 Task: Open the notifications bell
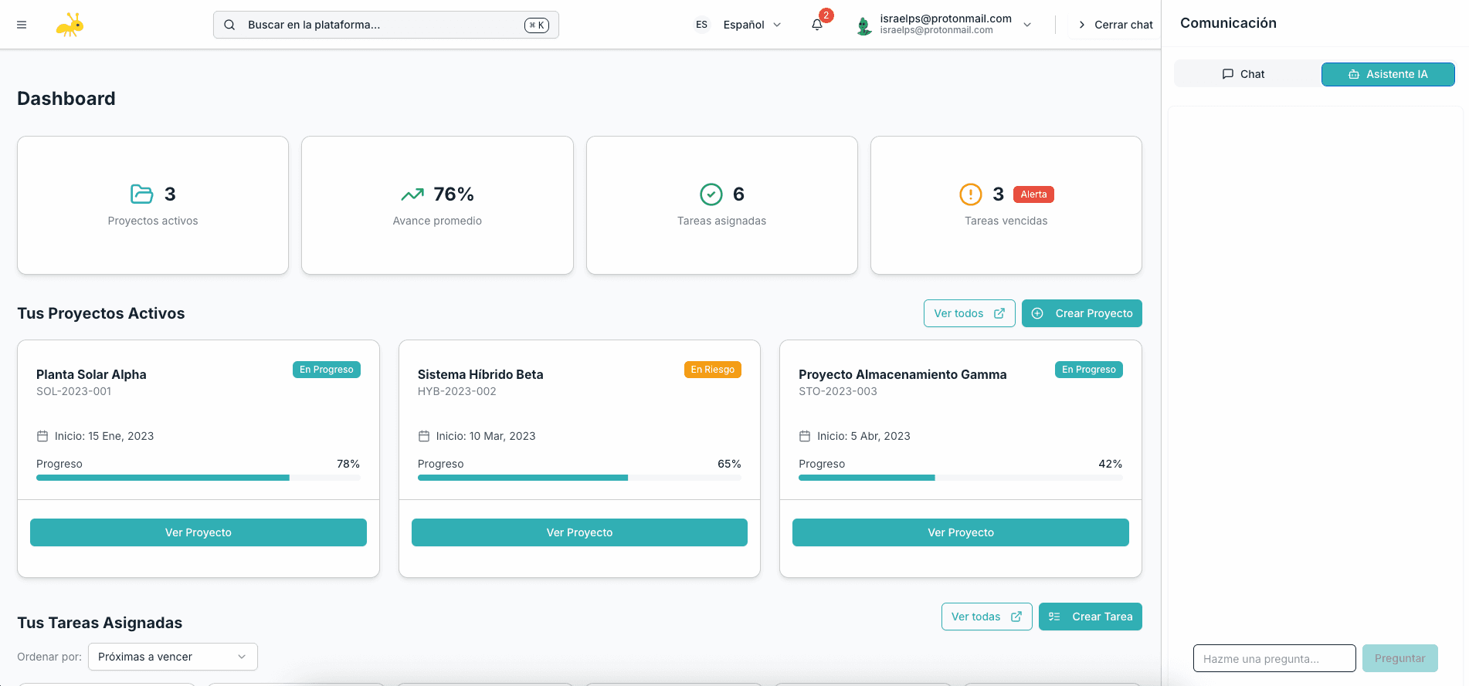(x=817, y=25)
